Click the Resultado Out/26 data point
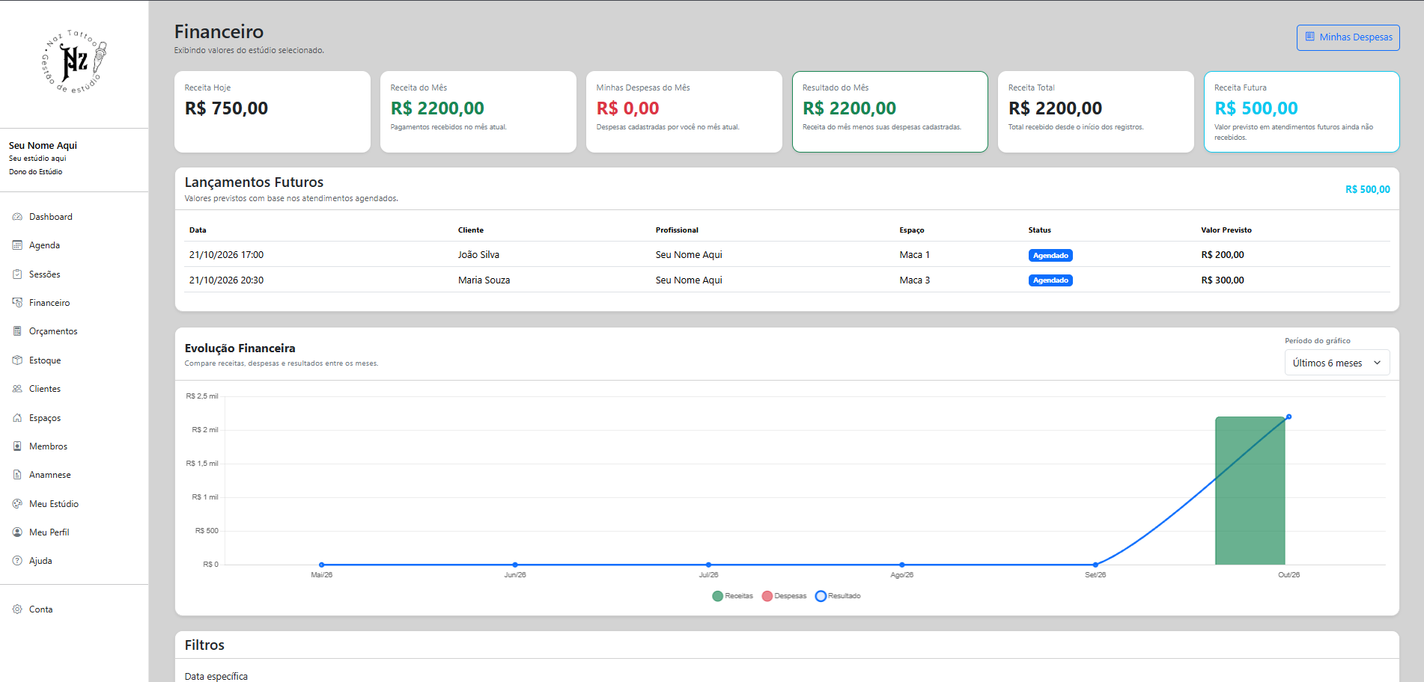Screen dimensions: 1424x682 [1288, 417]
